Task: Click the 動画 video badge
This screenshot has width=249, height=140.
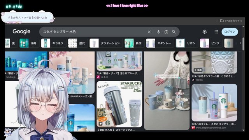Action: point(198,70)
